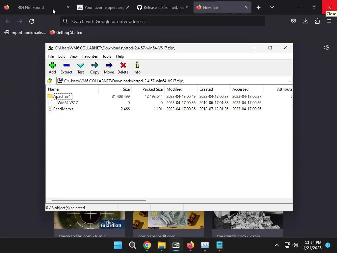
Task: Select the ReadMe.txt file name
Action: click(63, 109)
